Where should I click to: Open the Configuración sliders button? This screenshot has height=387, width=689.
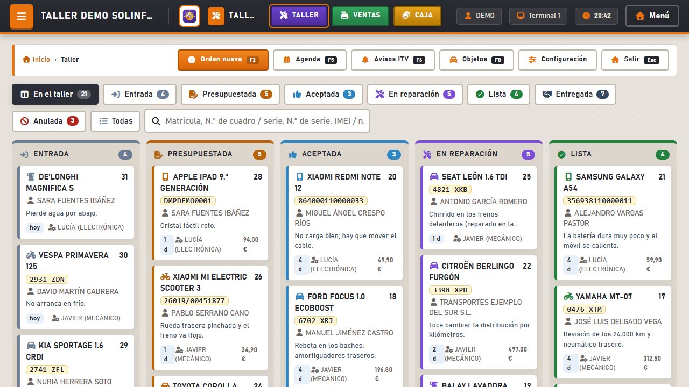click(x=558, y=60)
